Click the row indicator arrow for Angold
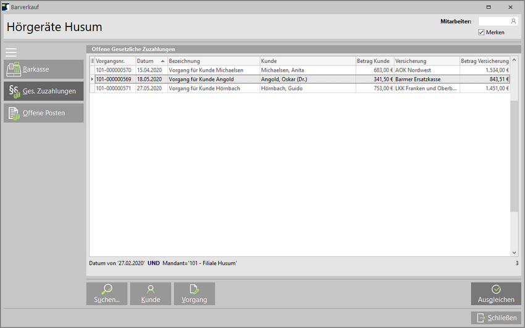This screenshot has width=525, height=328. tap(93, 80)
